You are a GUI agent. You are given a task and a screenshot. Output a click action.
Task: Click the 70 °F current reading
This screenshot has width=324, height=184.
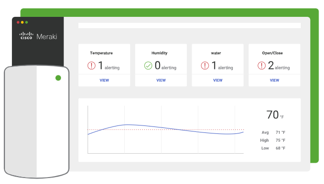(x=275, y=115)
